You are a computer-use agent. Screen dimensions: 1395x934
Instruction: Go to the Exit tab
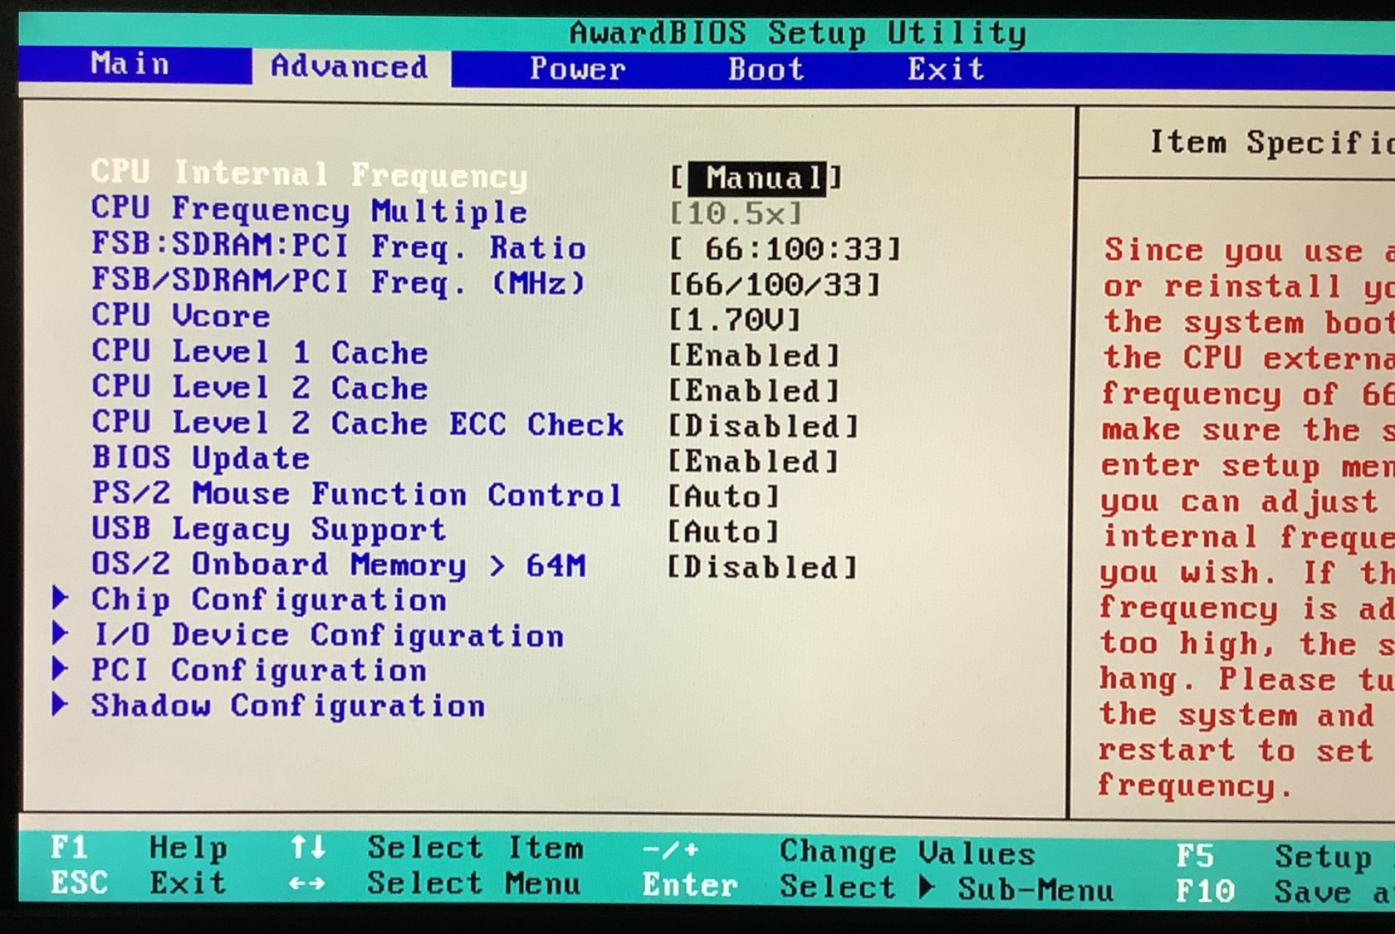click(x=945, y=69)
